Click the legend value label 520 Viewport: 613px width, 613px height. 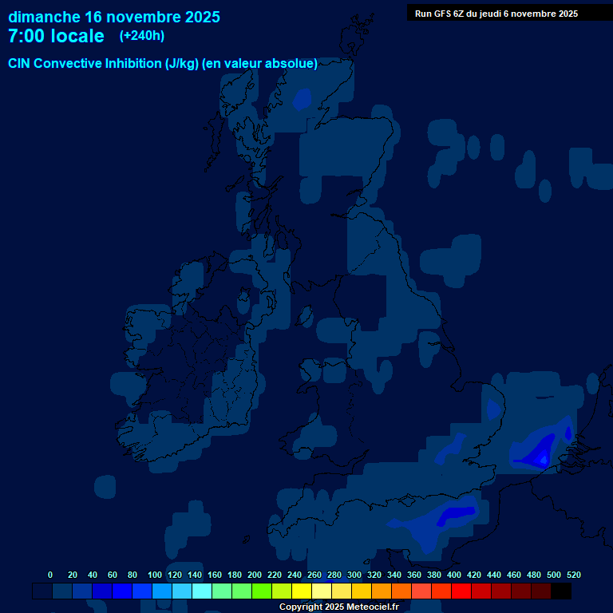573,575
